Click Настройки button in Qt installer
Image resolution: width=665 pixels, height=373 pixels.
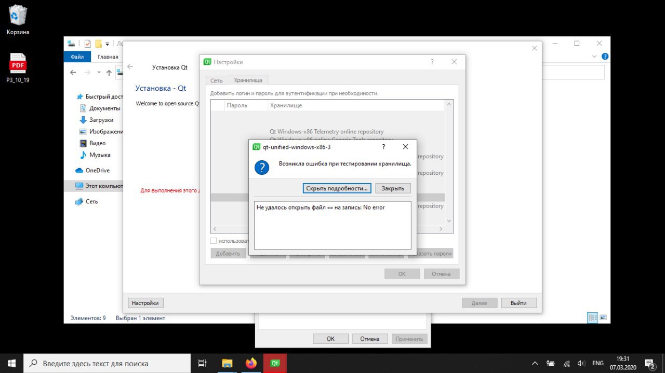[x=145, y=303]
